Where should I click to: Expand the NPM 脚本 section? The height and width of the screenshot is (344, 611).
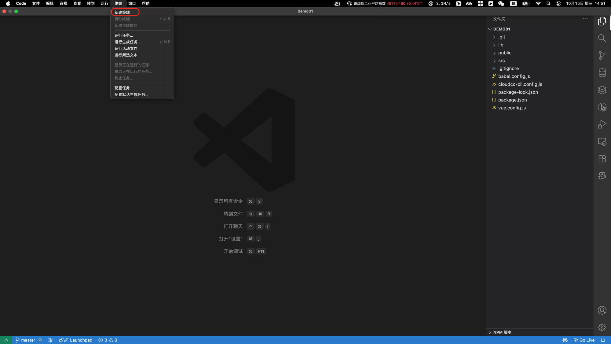(x=502, y=332)
